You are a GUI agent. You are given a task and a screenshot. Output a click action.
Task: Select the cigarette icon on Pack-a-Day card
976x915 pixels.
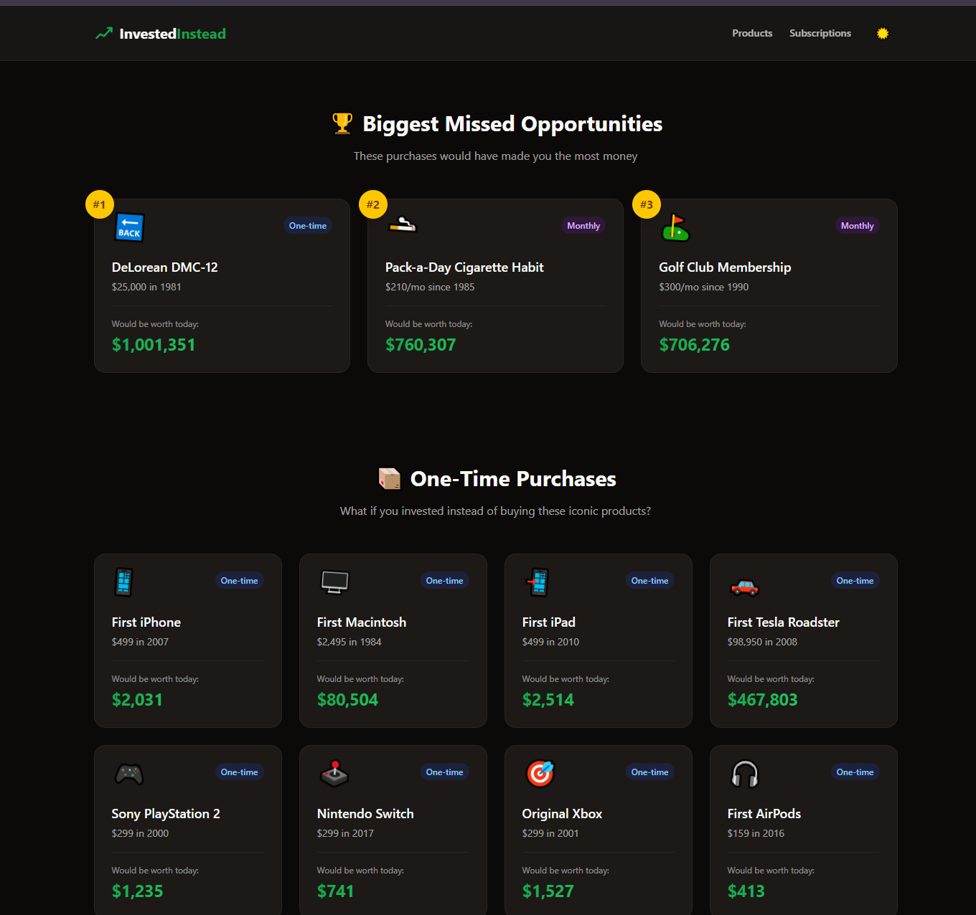tap(404, 225)
